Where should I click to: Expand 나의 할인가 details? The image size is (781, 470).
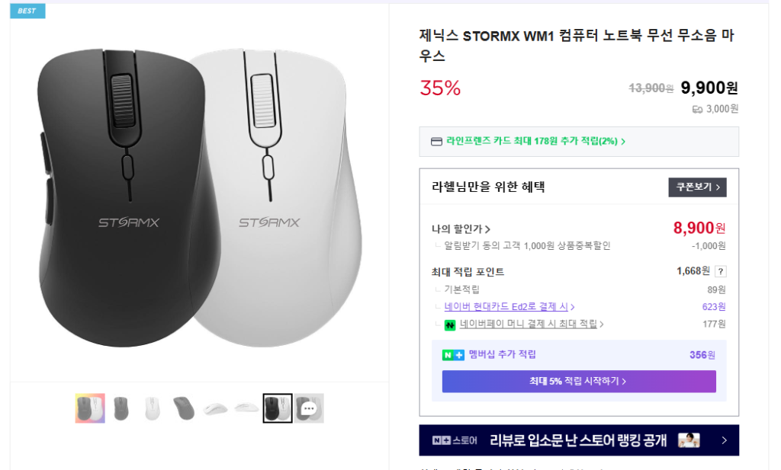461,229
